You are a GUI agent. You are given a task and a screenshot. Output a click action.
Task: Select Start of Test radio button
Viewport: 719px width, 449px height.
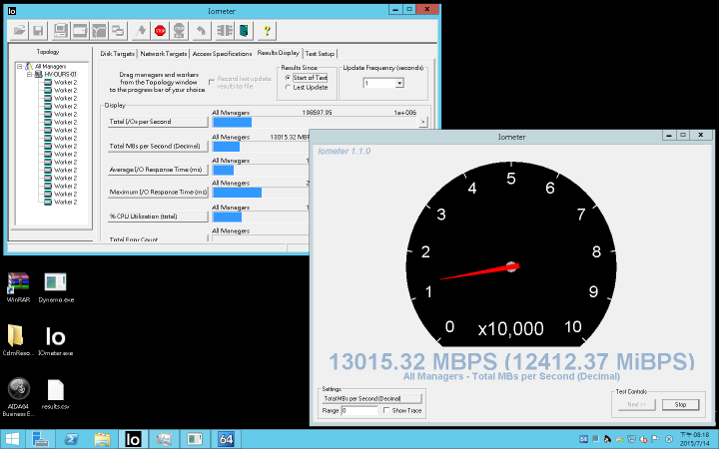pos(288,78)
